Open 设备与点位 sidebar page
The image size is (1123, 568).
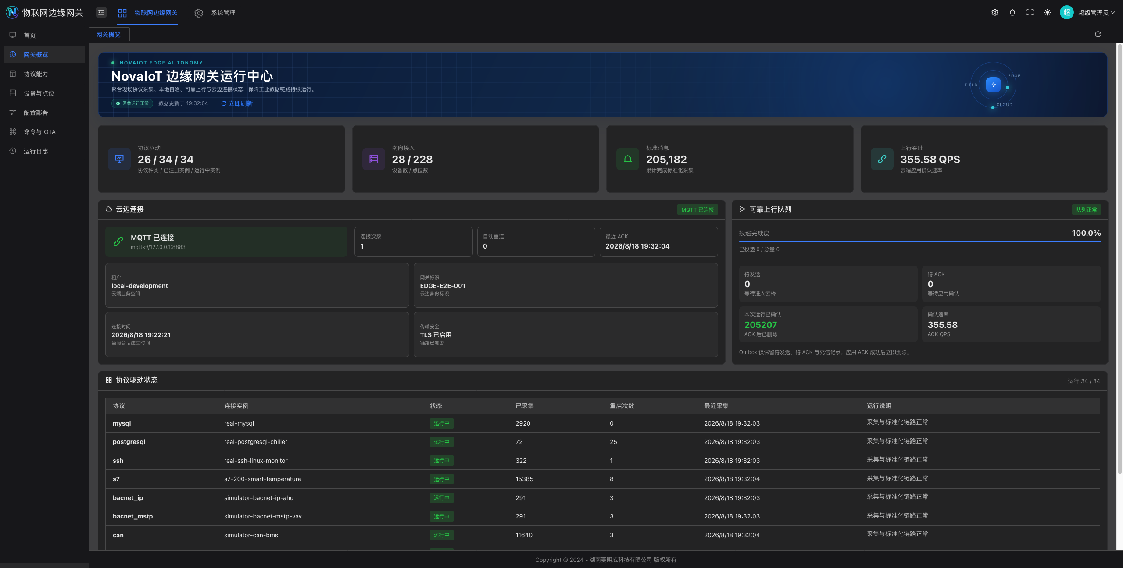tap(44, 93)
